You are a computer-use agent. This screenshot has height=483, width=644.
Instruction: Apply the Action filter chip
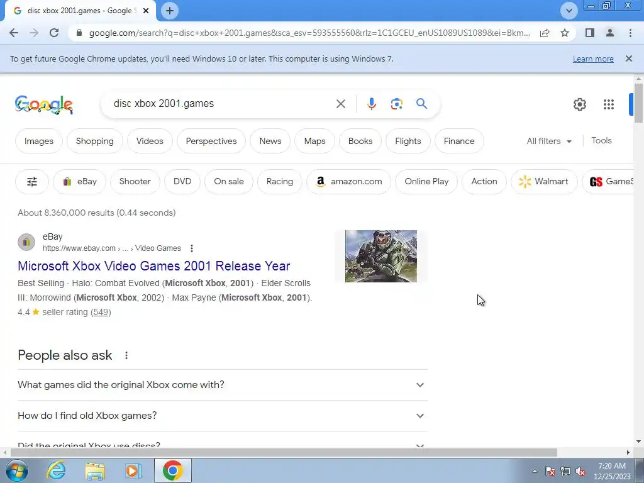click(484, 182)
